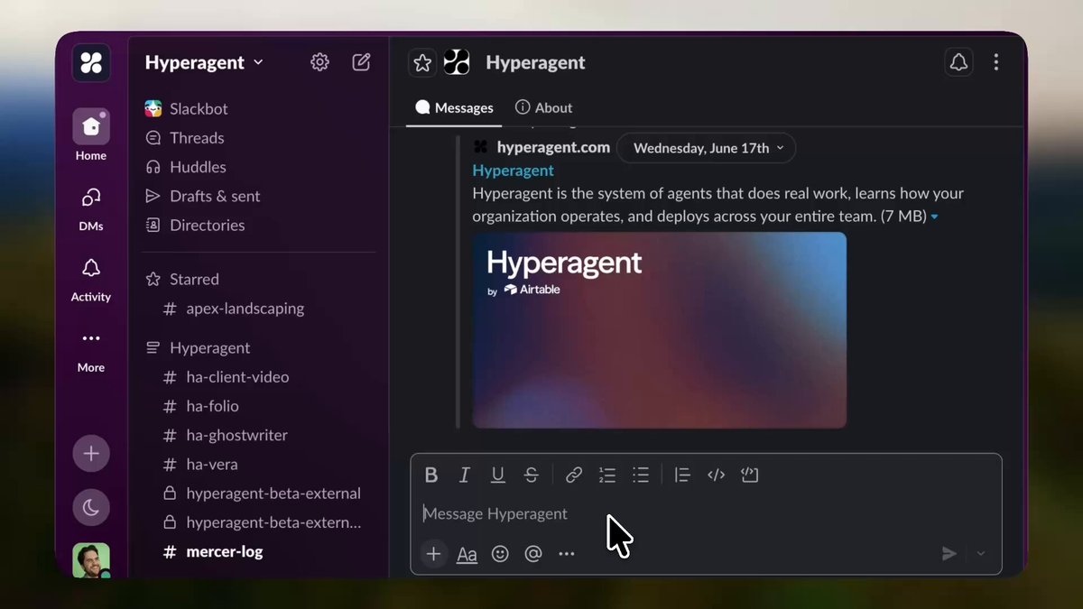Expand the Wednesday, June 17th date picker

pyautogui.click(x=707, y=148)
